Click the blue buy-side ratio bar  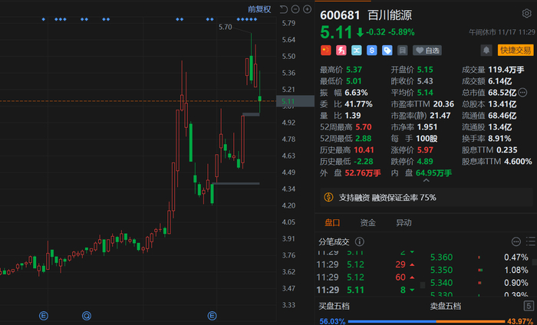coord(392,322)
